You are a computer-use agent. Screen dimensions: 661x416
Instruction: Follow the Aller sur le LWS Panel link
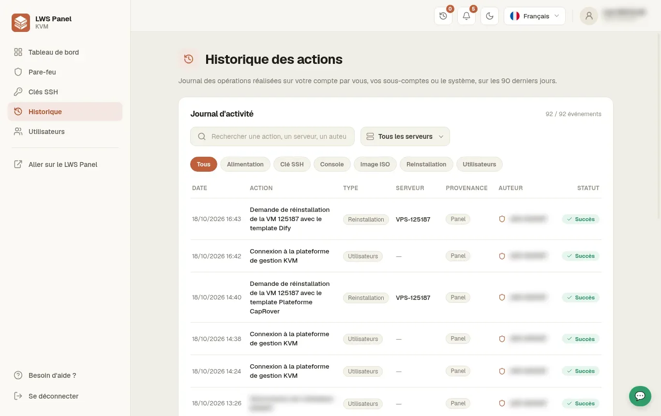coord(65,164)
